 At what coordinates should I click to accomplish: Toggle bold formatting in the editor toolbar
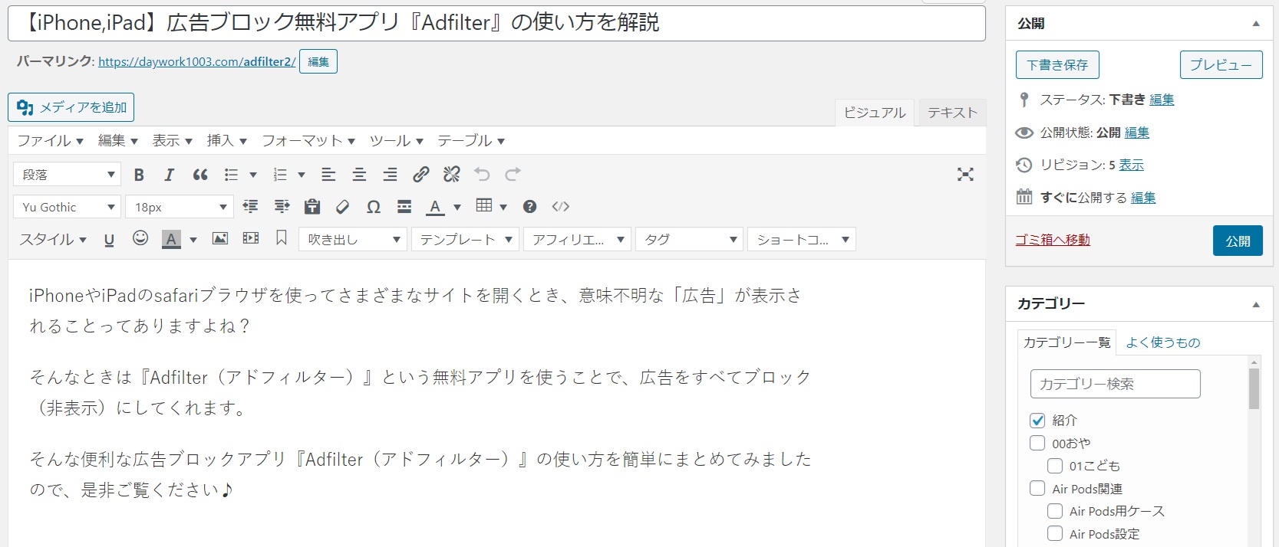(139, 175)
